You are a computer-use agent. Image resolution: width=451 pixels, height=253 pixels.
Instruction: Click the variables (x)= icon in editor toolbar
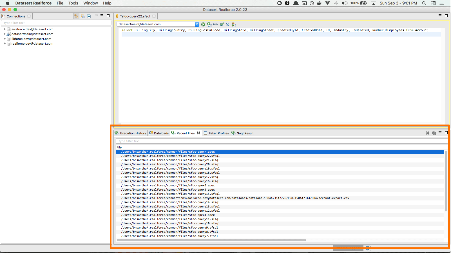[216, 24]
